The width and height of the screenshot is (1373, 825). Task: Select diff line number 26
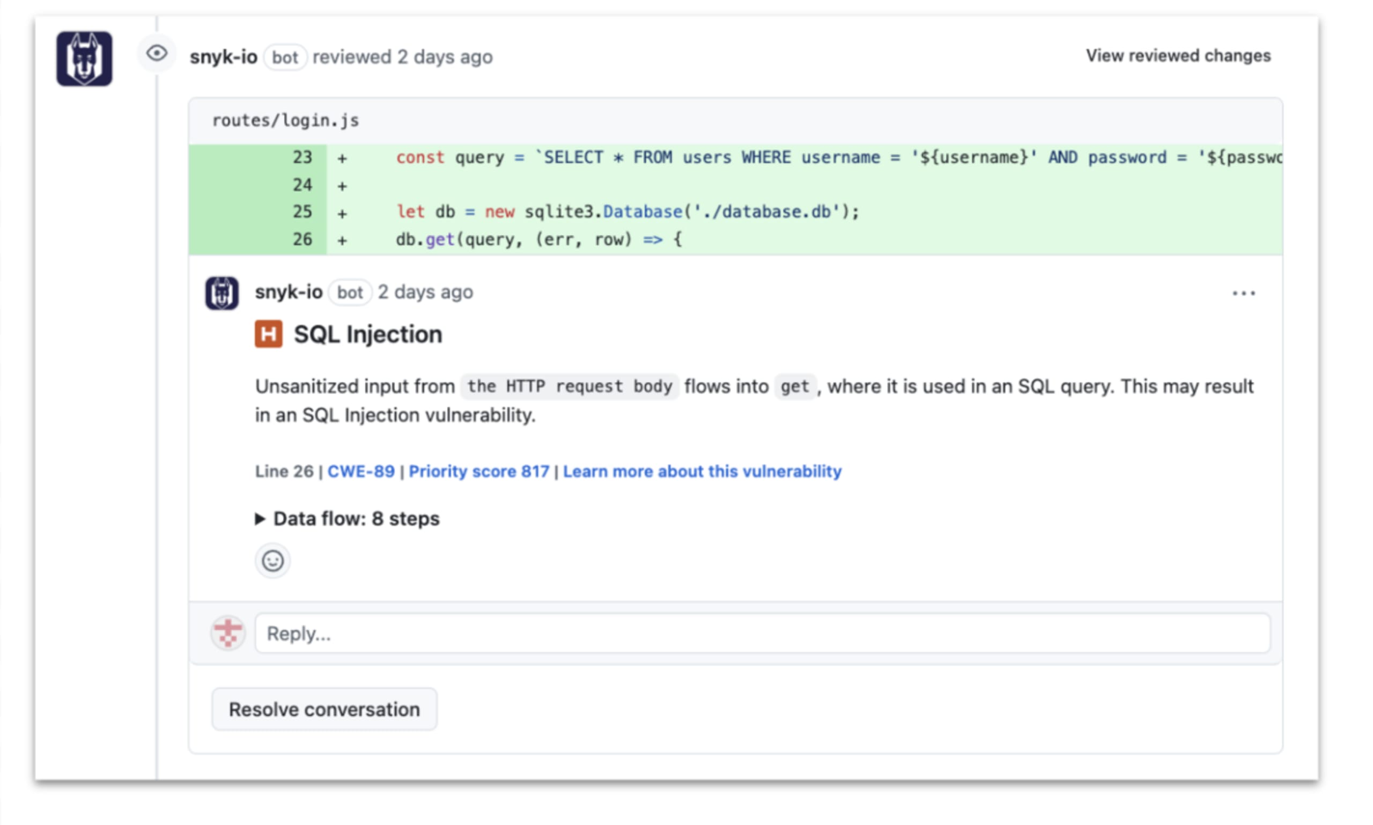302,240
